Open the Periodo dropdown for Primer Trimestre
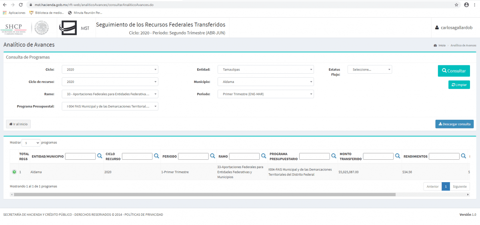This screenshot has height=225, width=480. click(x=266, y=94)
